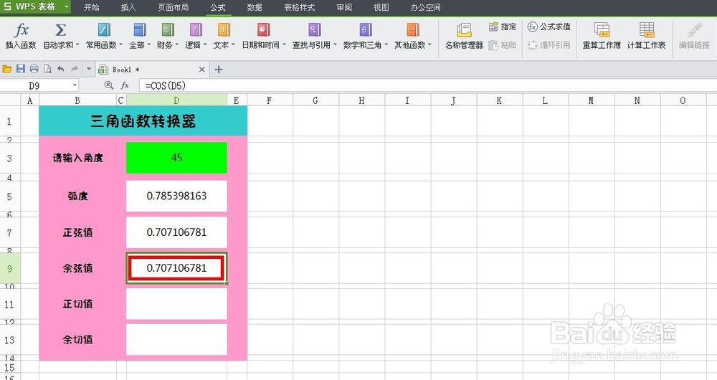Click Recalculate Workbook (重算工作簿)
The width and height of the screenshot is (717, 380).
[x=602, y=36]
